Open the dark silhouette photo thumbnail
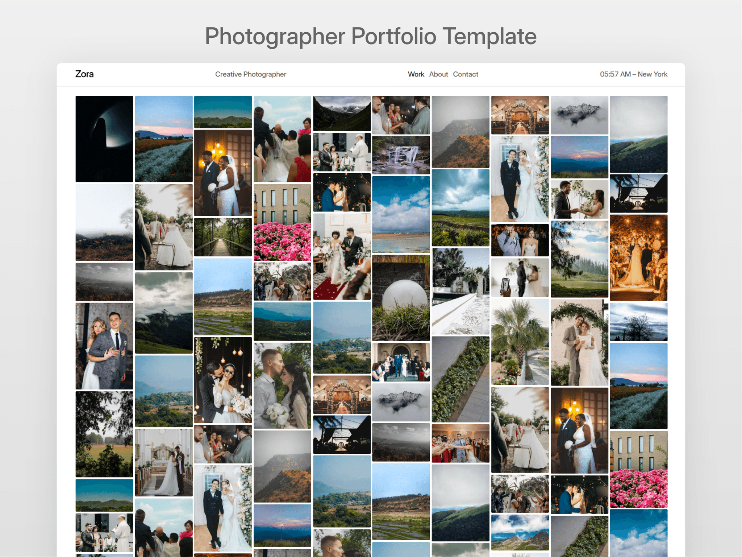 coord(104,139)
